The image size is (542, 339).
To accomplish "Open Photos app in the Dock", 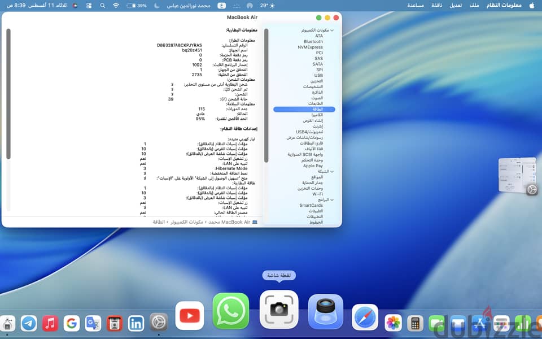I will [x=393, y=323].
